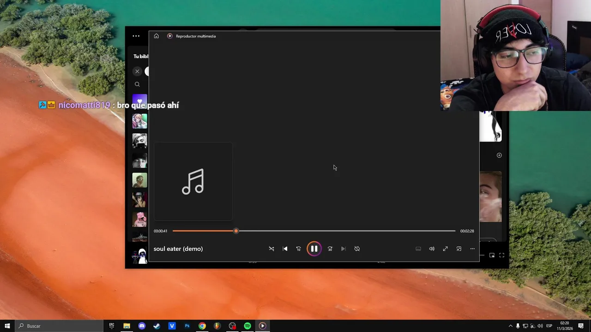Open Spotify from the taskbar
591x332 pixels.
(x=247, y=326)
